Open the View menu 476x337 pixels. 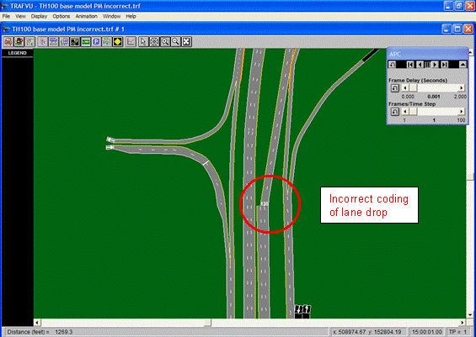[x=20, y=16]
